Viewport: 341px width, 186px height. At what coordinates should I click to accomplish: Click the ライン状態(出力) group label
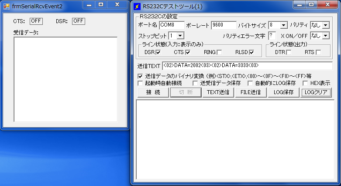point(288,44)
